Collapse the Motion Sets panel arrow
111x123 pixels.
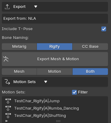click(x=46, y=82)
